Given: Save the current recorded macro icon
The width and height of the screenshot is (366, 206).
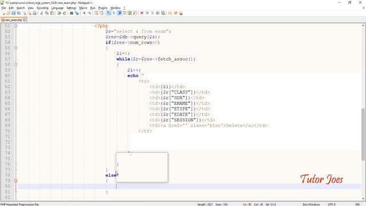Looking at the screenshot, I should (163, 13).
